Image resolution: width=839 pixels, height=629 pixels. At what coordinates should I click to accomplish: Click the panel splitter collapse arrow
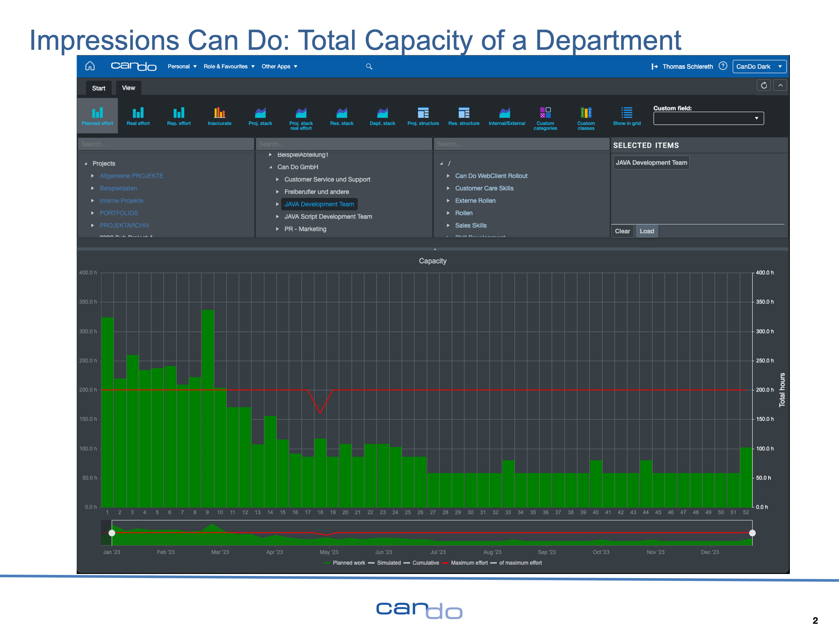tap(435, 249)
